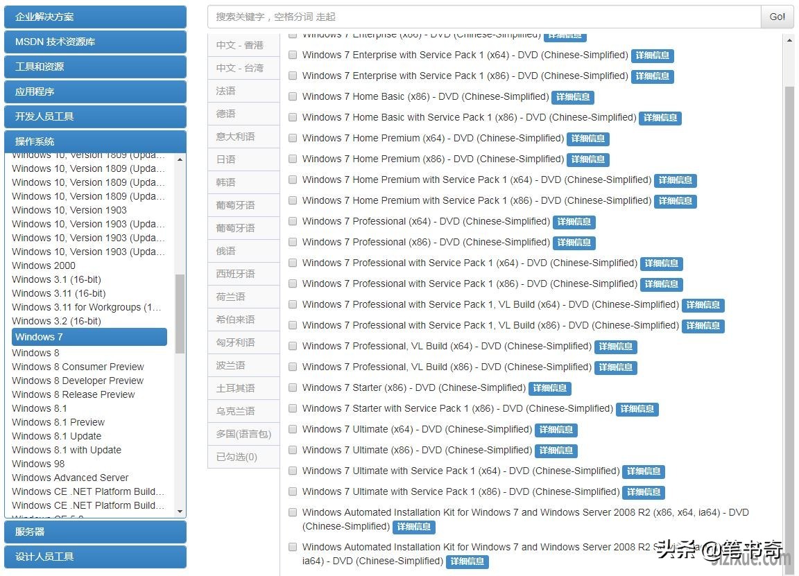799x576 pixels.
Task: Check the Windows 7 Home Basic (x86) checkbox
Action: tap(293, 96)
